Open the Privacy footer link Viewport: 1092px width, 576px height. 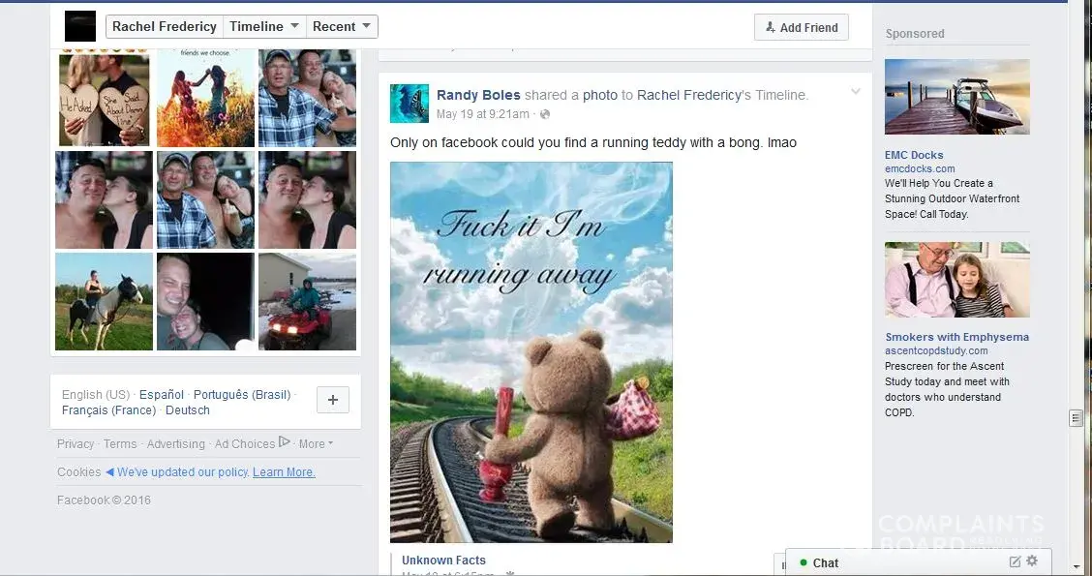(x=76, y=443)
